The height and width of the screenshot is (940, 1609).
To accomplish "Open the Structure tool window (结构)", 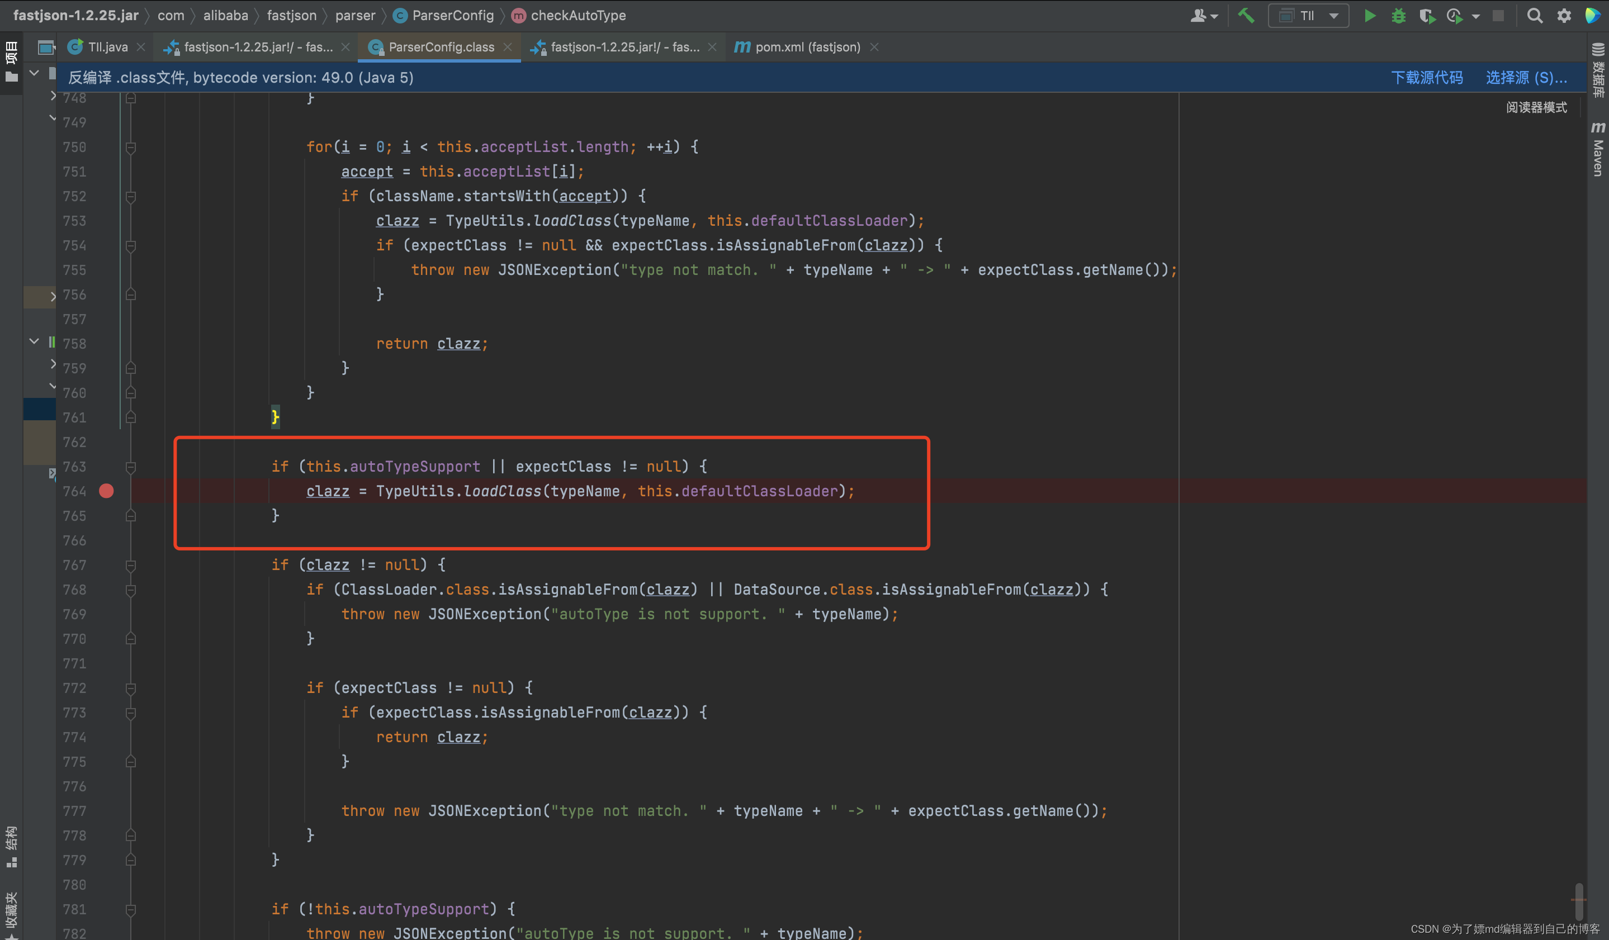I will coord(11,846).
